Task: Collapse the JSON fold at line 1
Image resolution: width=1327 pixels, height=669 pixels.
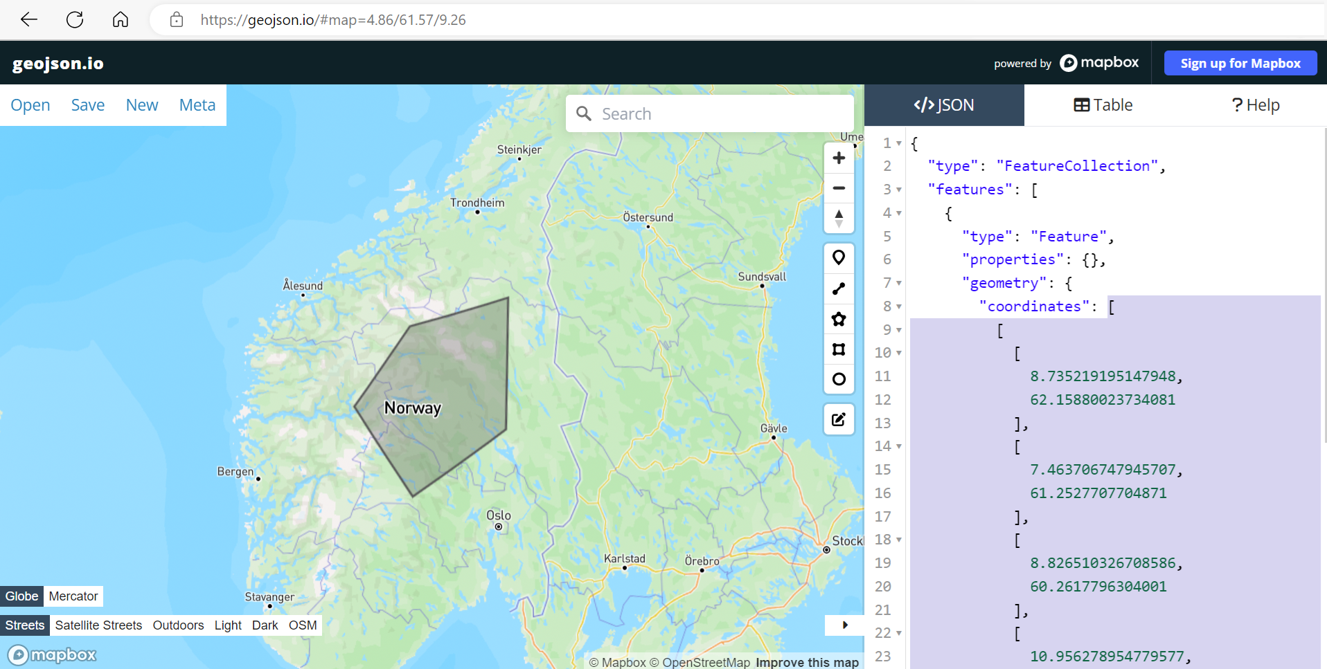Action: (899, 144)
